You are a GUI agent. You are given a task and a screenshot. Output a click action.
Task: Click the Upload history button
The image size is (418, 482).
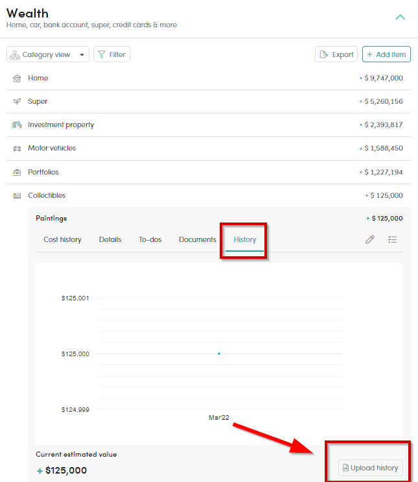pyautogui.click(x=371, y=468)
